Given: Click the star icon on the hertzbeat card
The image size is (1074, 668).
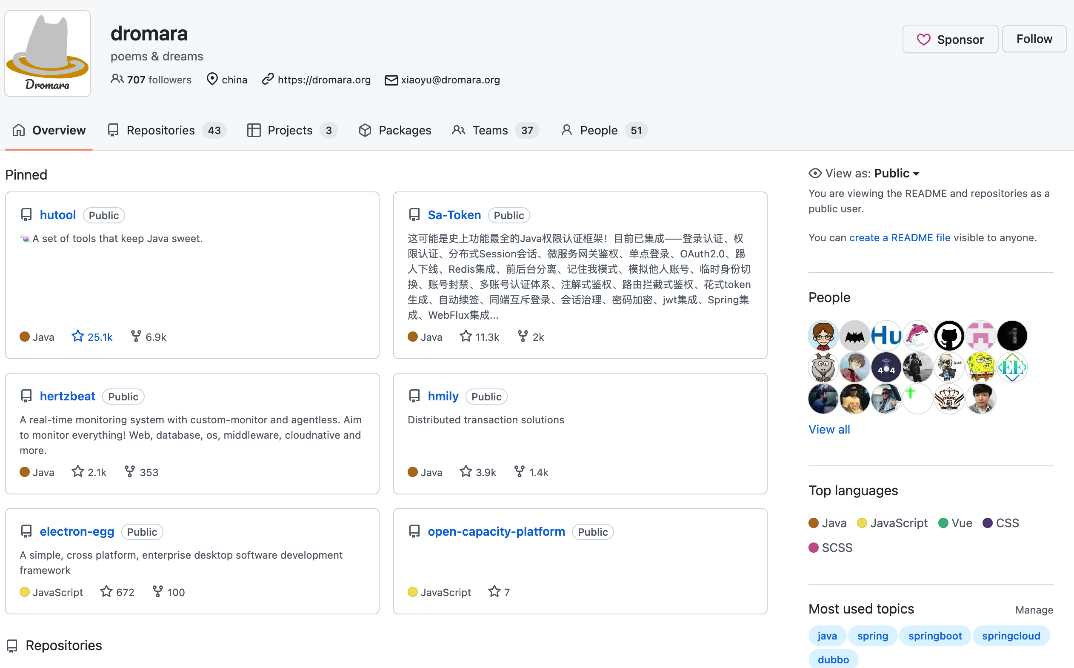Looking at the screenshot, I should click(x=78, y=472).
